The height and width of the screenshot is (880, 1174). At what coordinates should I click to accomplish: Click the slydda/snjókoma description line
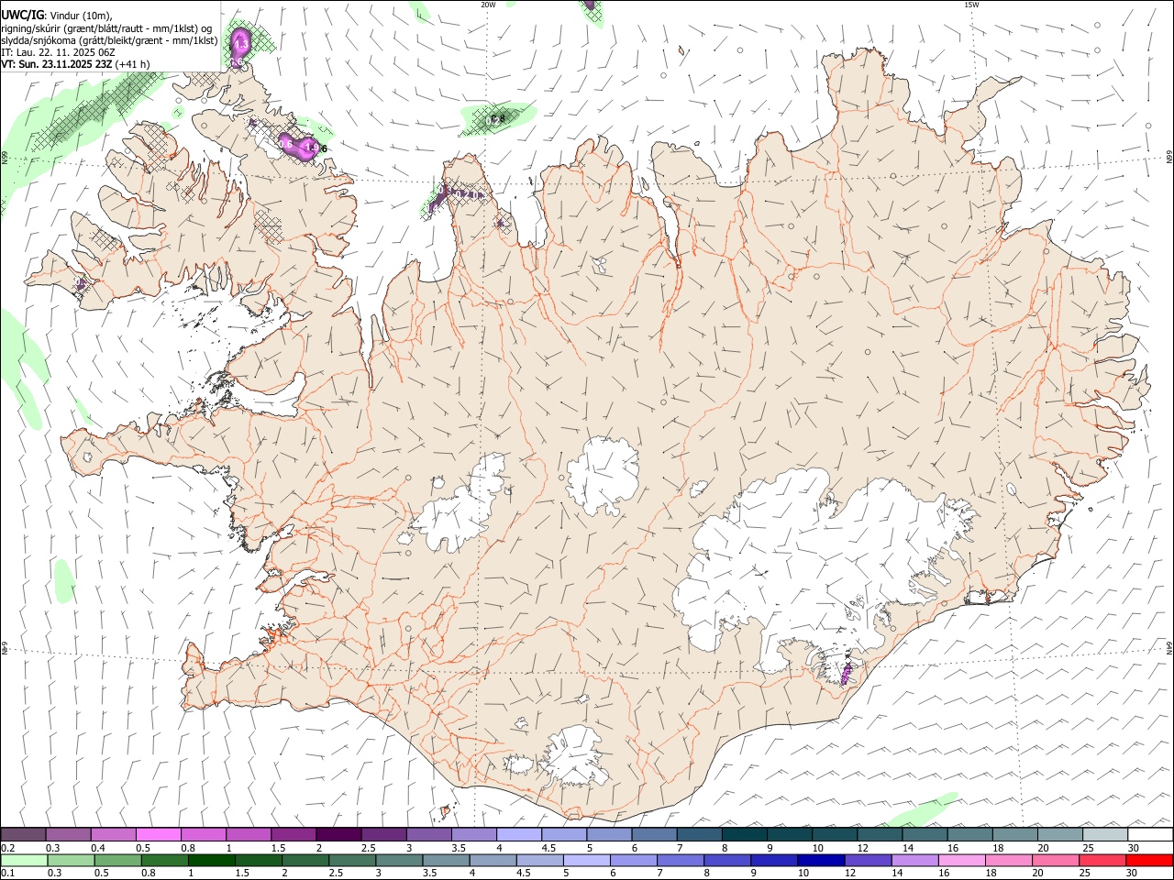point(109,40)
